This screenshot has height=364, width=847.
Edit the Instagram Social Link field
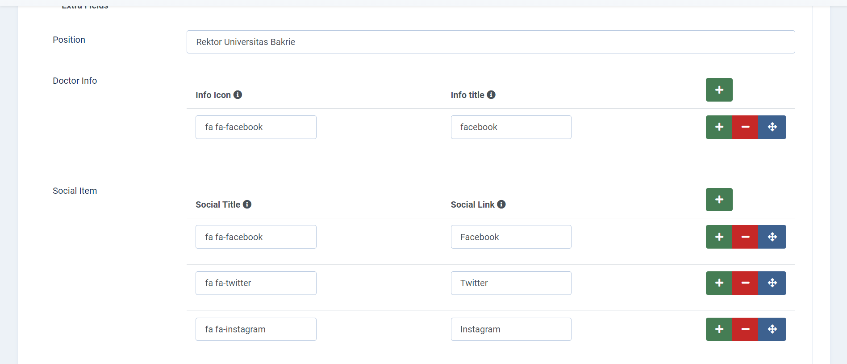[511, 330]
